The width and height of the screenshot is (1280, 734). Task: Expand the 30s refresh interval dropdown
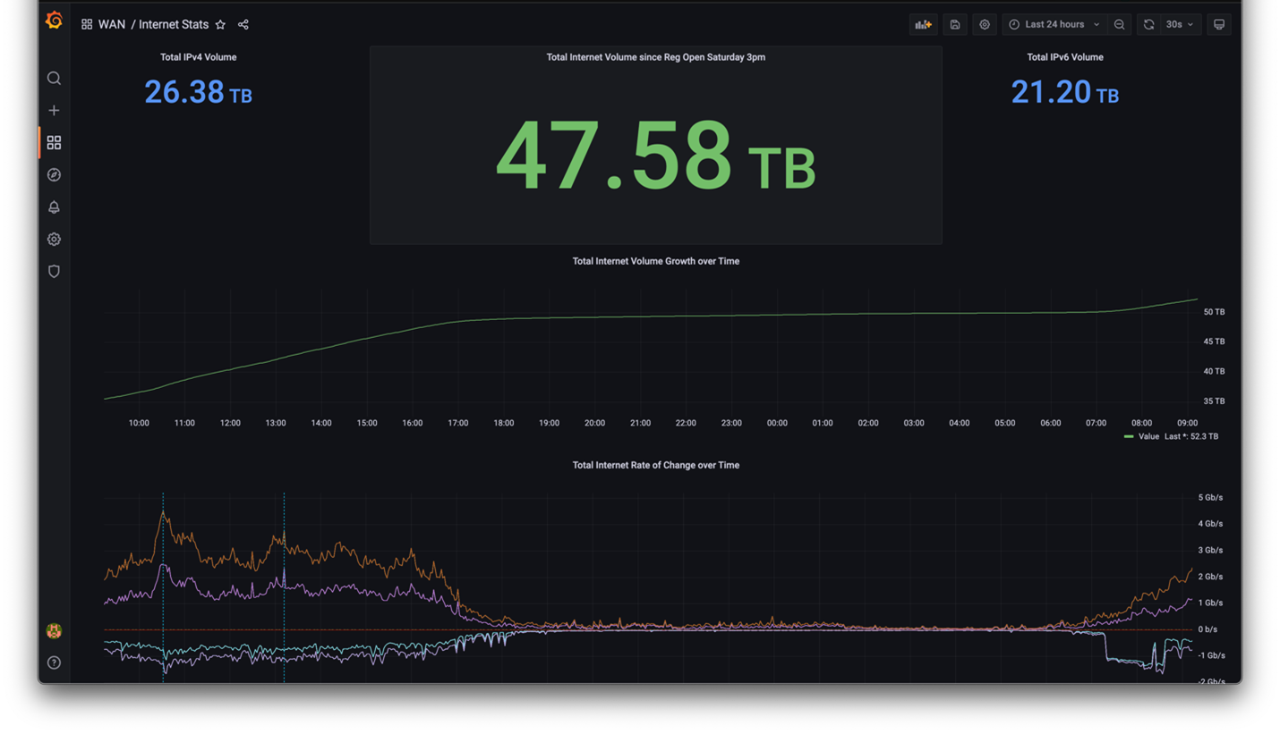click(1179, 24)
